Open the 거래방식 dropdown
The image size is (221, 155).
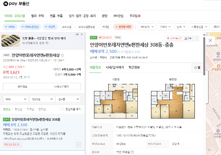click(147, 27)
